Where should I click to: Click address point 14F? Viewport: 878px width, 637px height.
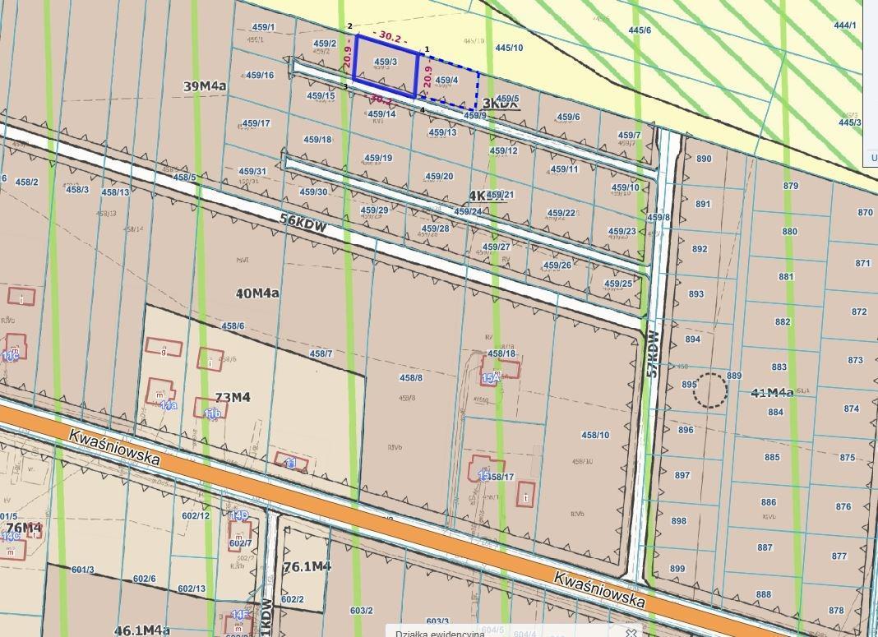[x=239, y=615]
